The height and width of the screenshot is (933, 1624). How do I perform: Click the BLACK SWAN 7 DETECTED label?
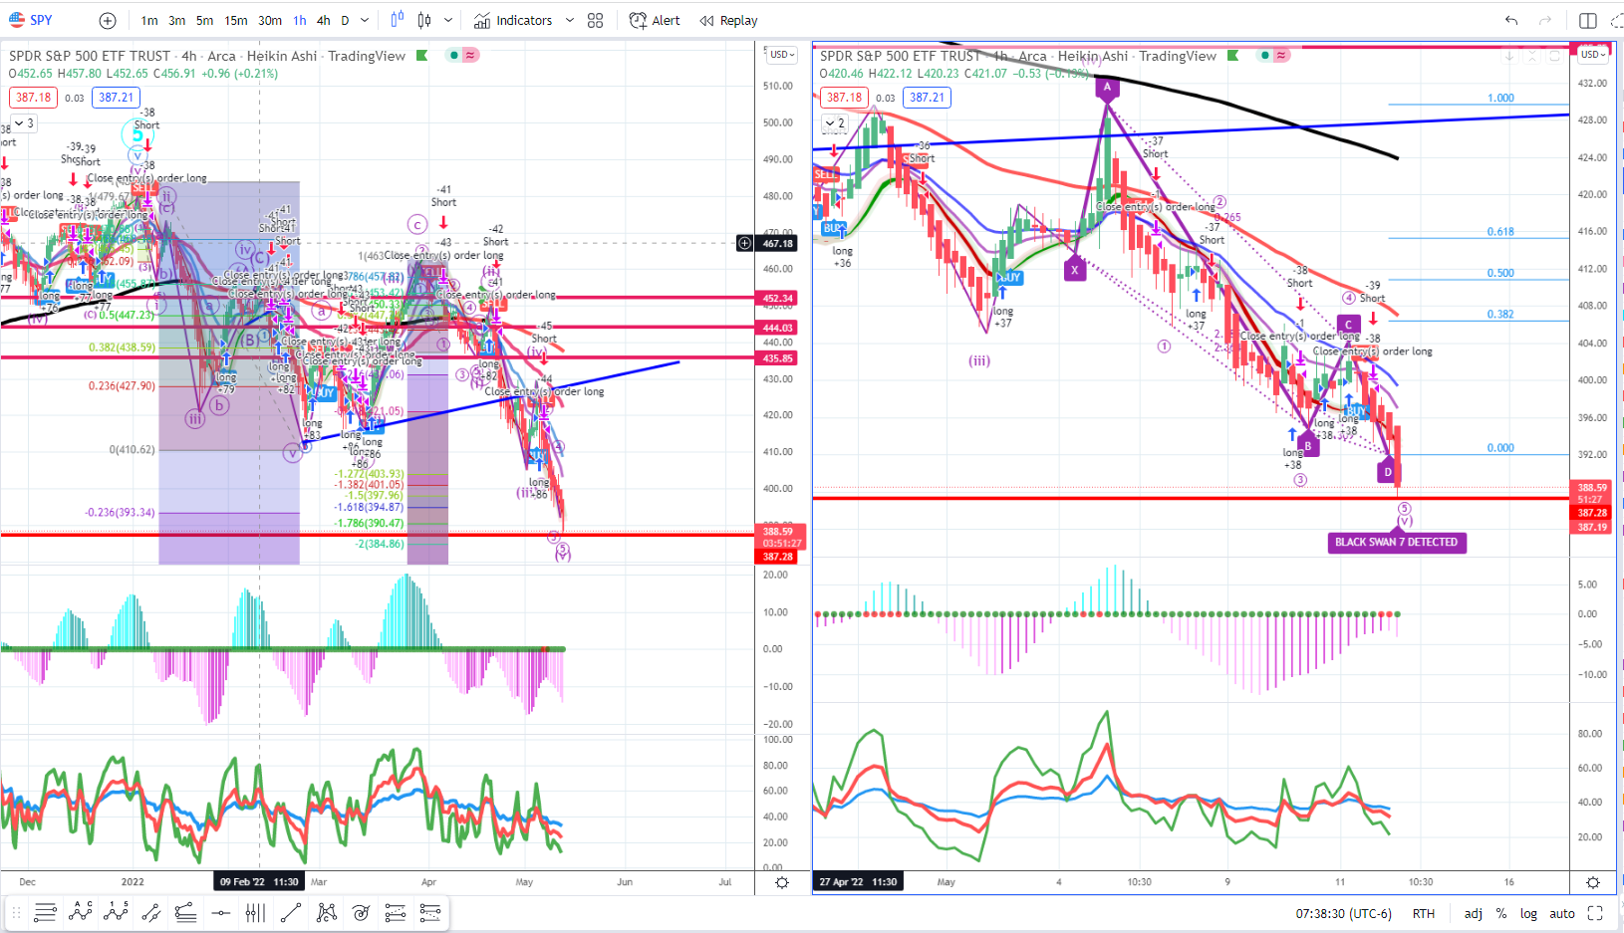[1397, 542]
